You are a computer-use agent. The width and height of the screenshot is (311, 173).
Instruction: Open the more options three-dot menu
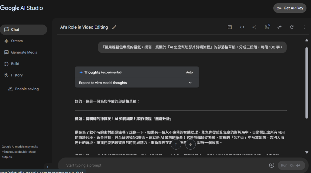[x=304, y=27]
